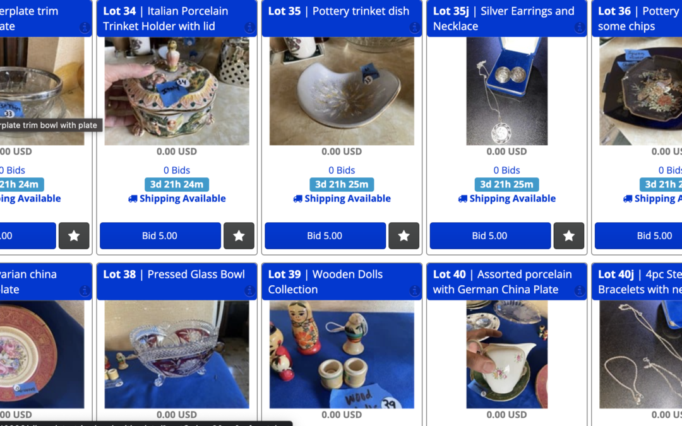Show info for Lot 35j Silver Earrings
The height and width of the screenshot is (426, 682).
579,28
